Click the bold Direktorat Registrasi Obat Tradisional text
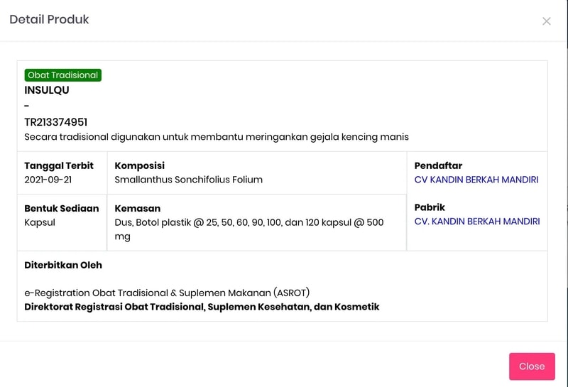Viewport: 568px width, 387px height. (202, 307)
